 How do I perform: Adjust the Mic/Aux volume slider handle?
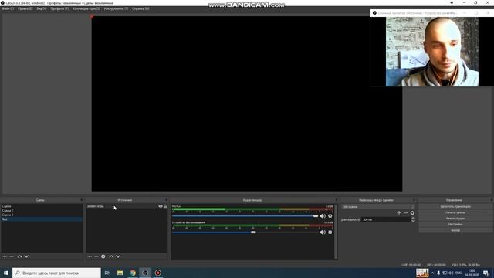(316, 216)
